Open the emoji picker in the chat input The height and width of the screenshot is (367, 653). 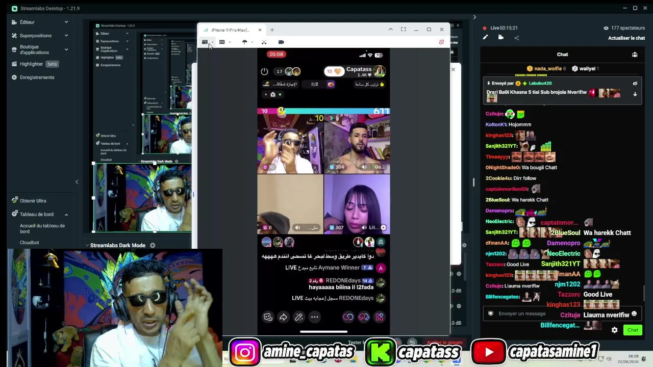click(634, 314)
